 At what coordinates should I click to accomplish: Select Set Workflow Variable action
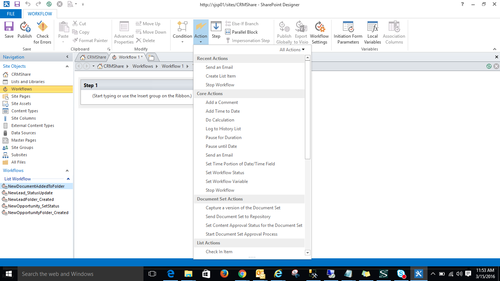click(x=227, y=181)
